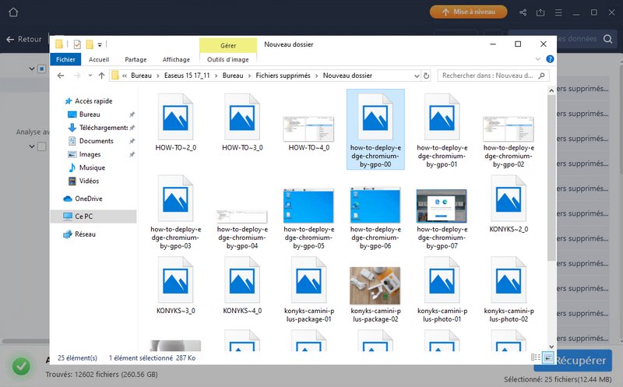Open the Affichage ribbon tab
The height and width of the screenshot is (387, 623).
tap(176, 59)
